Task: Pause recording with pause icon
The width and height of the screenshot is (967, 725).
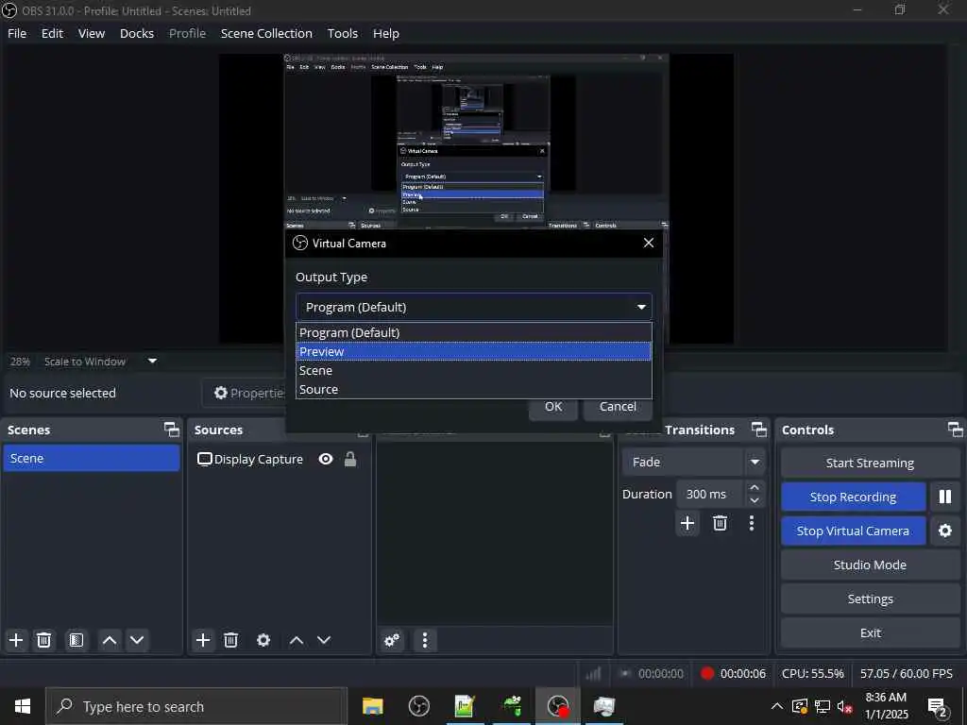Action: [944, 497]
